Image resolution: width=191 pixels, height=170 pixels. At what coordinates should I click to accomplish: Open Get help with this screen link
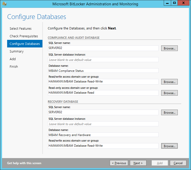point(24,163)
